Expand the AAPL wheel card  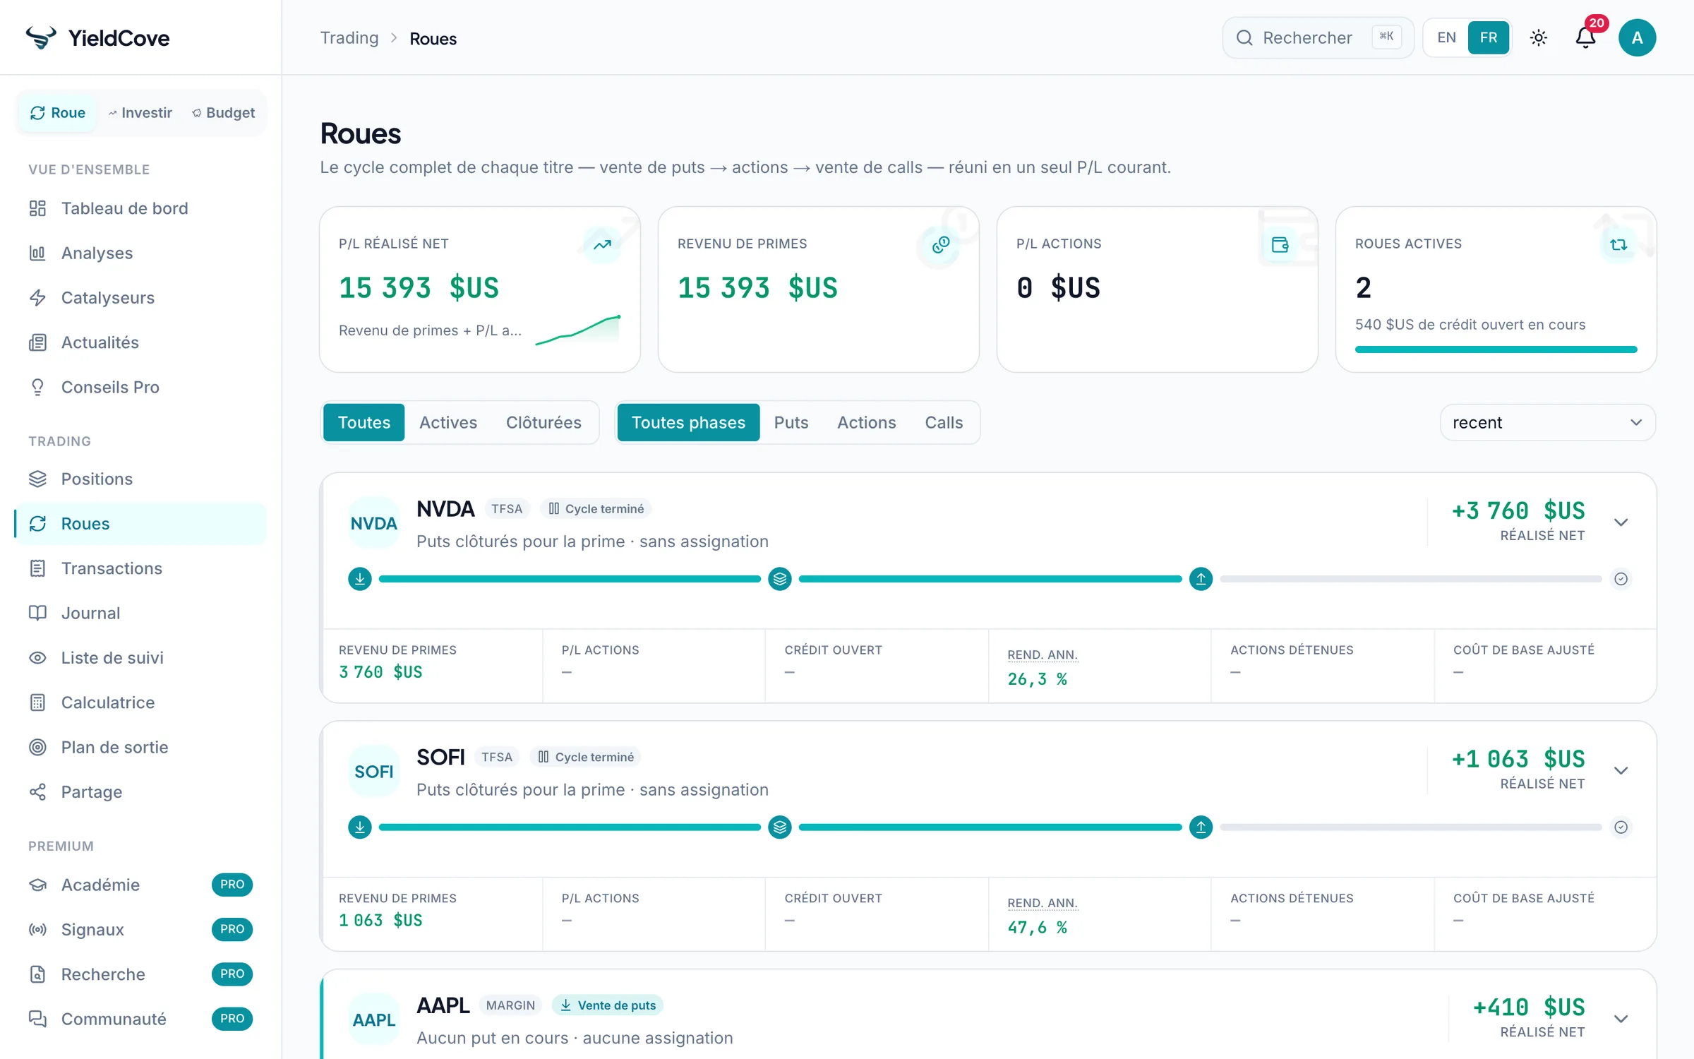[1621, 1019]
